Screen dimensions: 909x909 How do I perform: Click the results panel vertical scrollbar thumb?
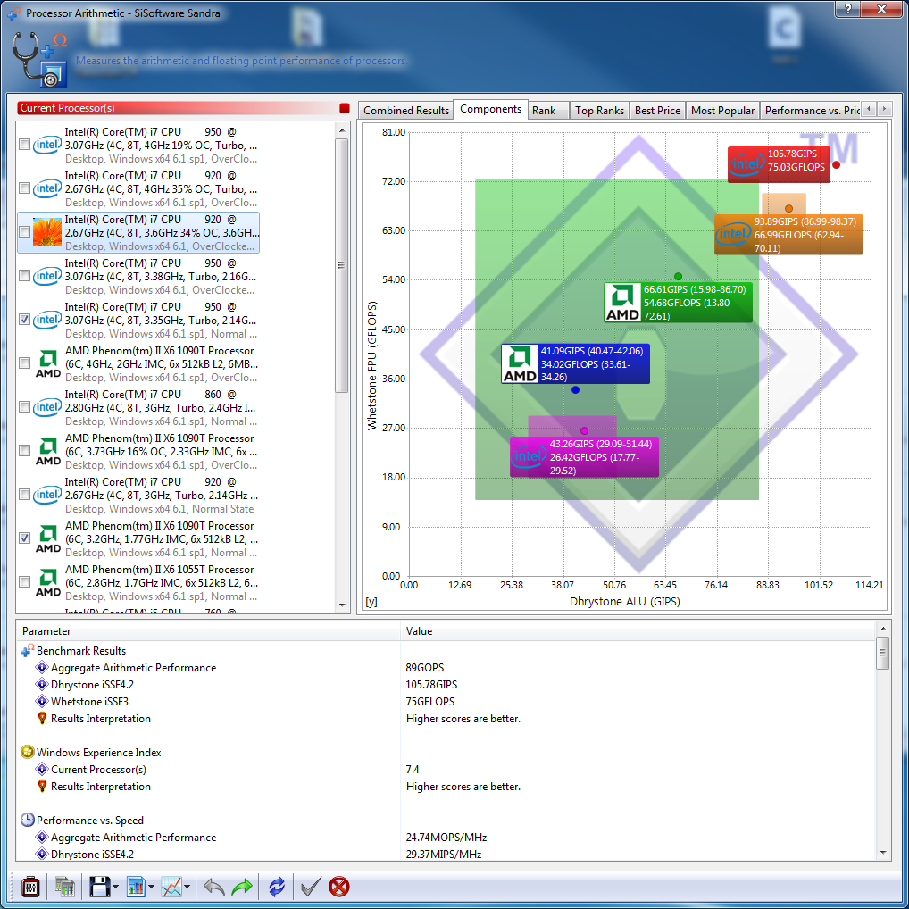coord(883,654)
